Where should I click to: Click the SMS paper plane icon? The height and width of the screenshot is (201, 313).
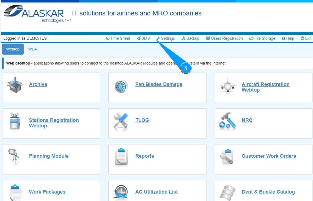click(139, 38)
